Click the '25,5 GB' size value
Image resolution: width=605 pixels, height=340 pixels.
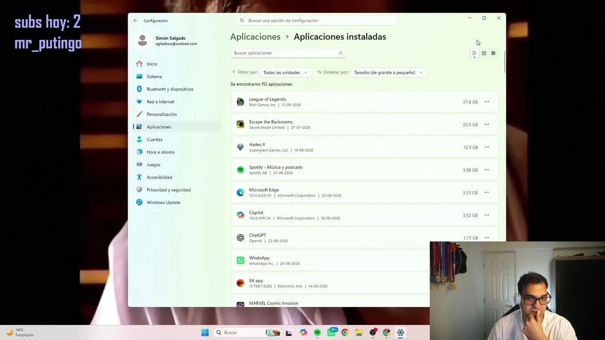[470, 125]
